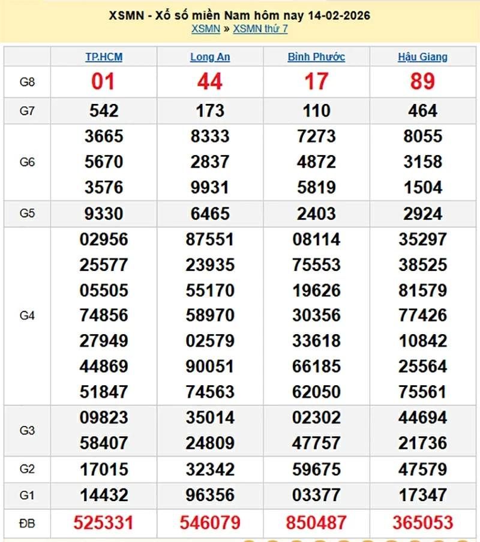Click the page title XSMN - Xổ số miền Nam
Screen dimensions: 480x542
coord(240,15)
